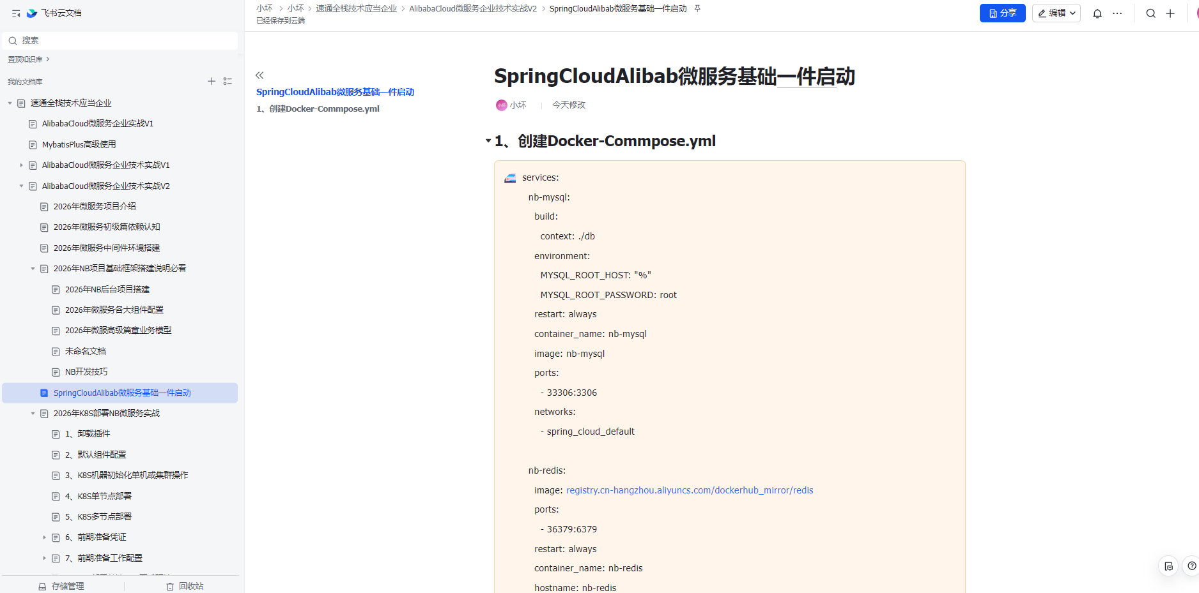This screenshot has height=593, width=1199.
Task: Open the 编辑 mode dropdown
Action: pos(1056,13)
